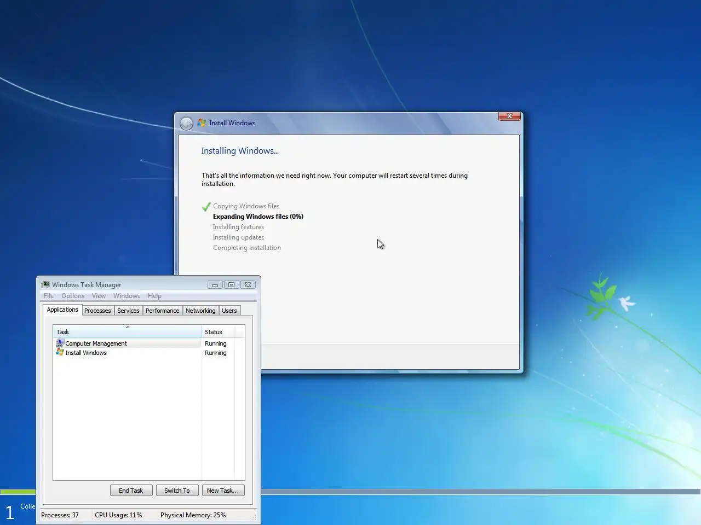Click the Switch To button

tap(177, 491)
